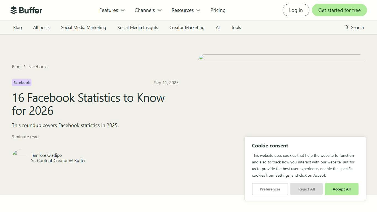Open the Channels menu
The height and width of the screenshot is (212, 377).
click(x=148, y=10)
